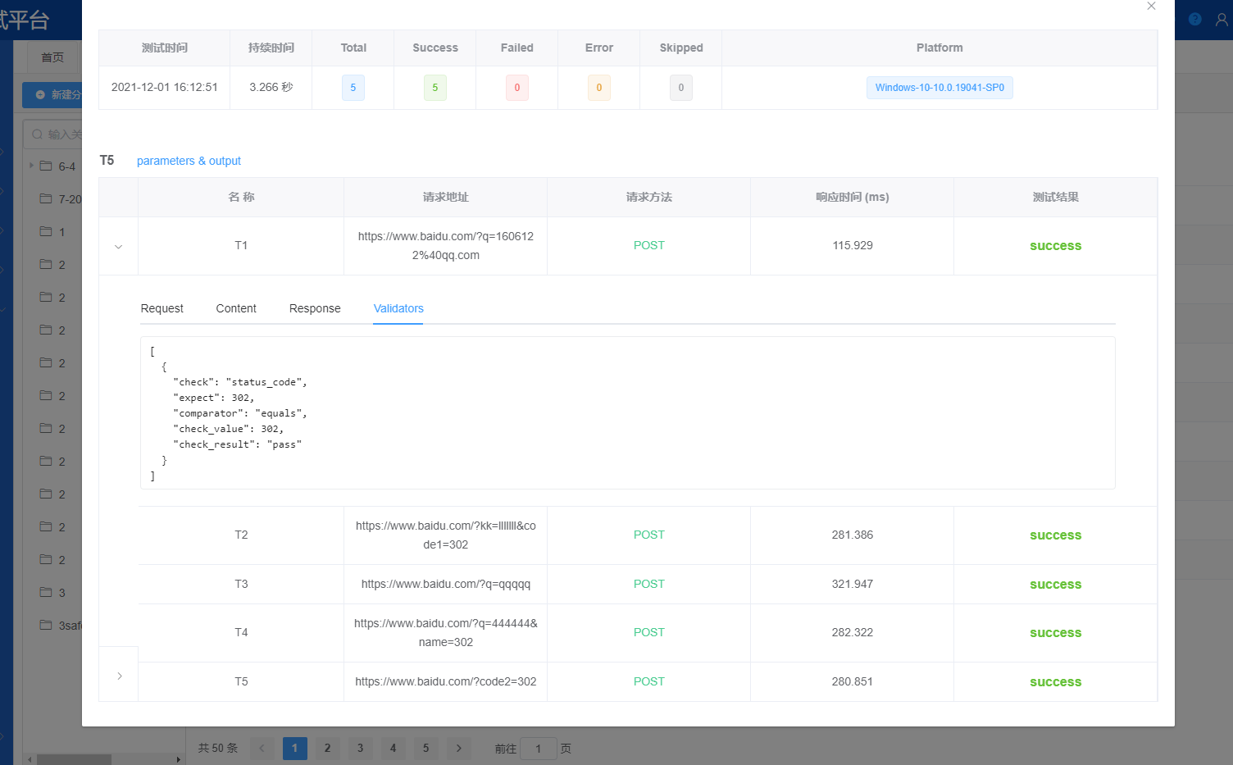Open the user profile icon

(1222, 19)
